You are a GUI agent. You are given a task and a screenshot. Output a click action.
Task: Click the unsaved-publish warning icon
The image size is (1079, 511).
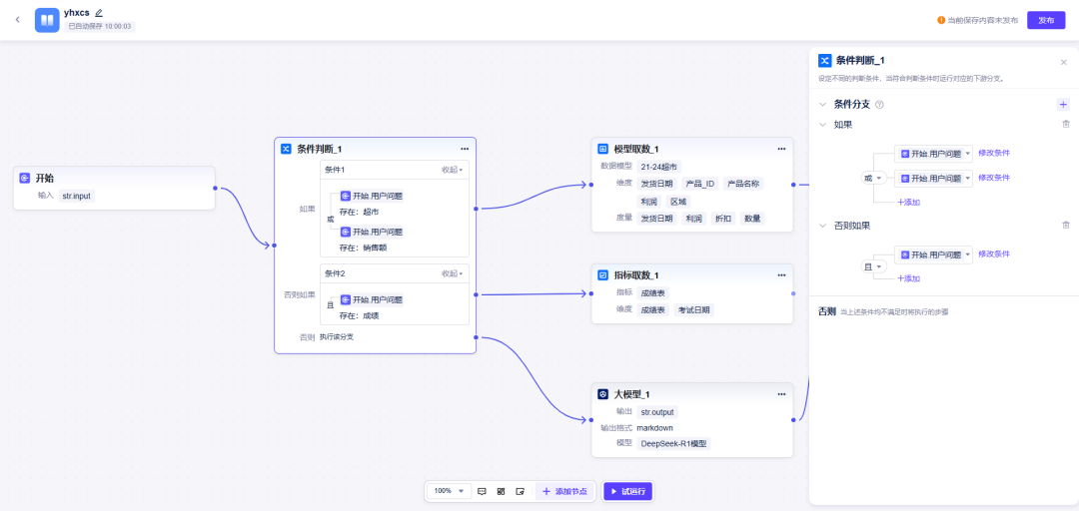pyautogui.click(x=941, y=20)
